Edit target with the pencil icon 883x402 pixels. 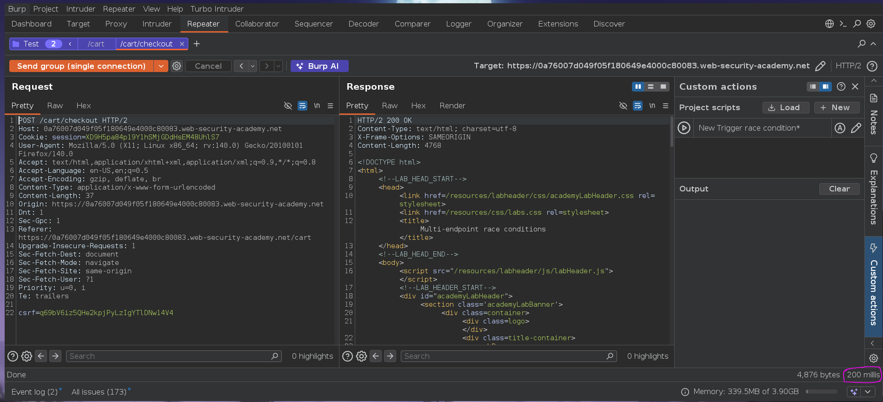(820, 66)
